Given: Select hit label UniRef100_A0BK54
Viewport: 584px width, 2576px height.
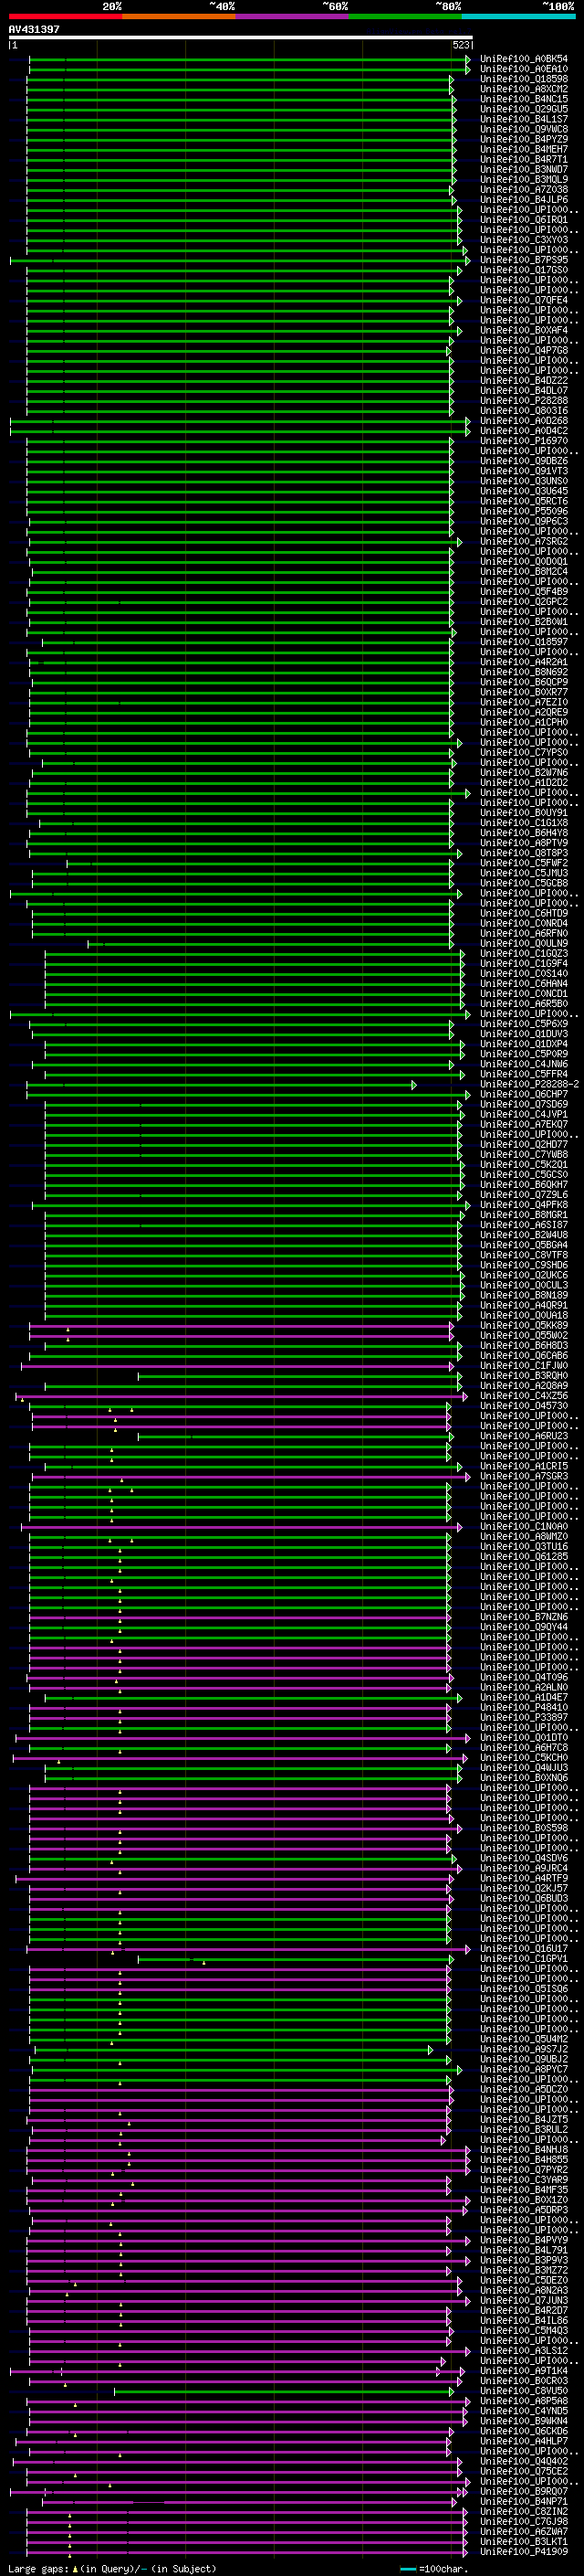Looking at the screenshot, I should [523, 59].
